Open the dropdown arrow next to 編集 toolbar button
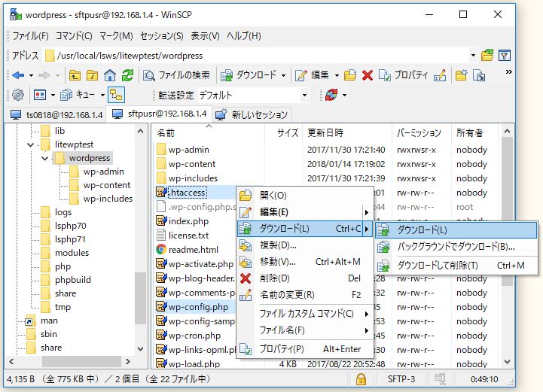The image size is (543, 392). click(337, 75)
